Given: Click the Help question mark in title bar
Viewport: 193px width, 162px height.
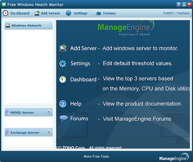Looking at the screenshot, I should click(x=179, y=5).
